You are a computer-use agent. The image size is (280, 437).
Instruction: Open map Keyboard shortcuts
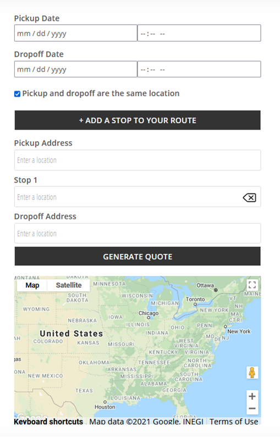coord(48,422)
